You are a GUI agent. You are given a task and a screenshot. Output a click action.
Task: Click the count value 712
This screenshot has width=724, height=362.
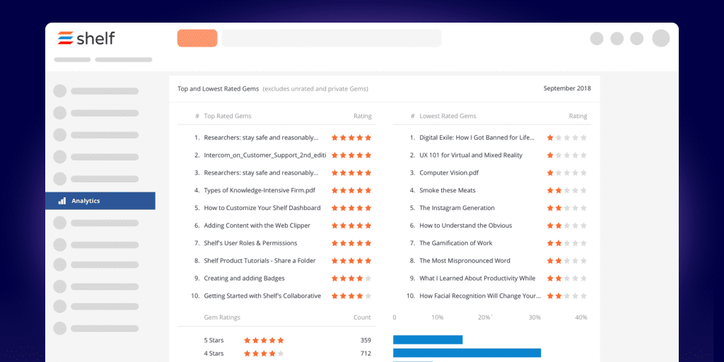[x=366, y=354]
